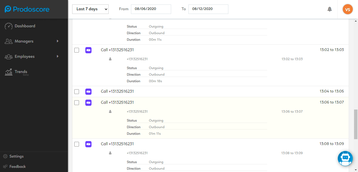Click the From date field showing 08/06/2020
Viewport: 358px width, 172px height.
click(151, 9)
